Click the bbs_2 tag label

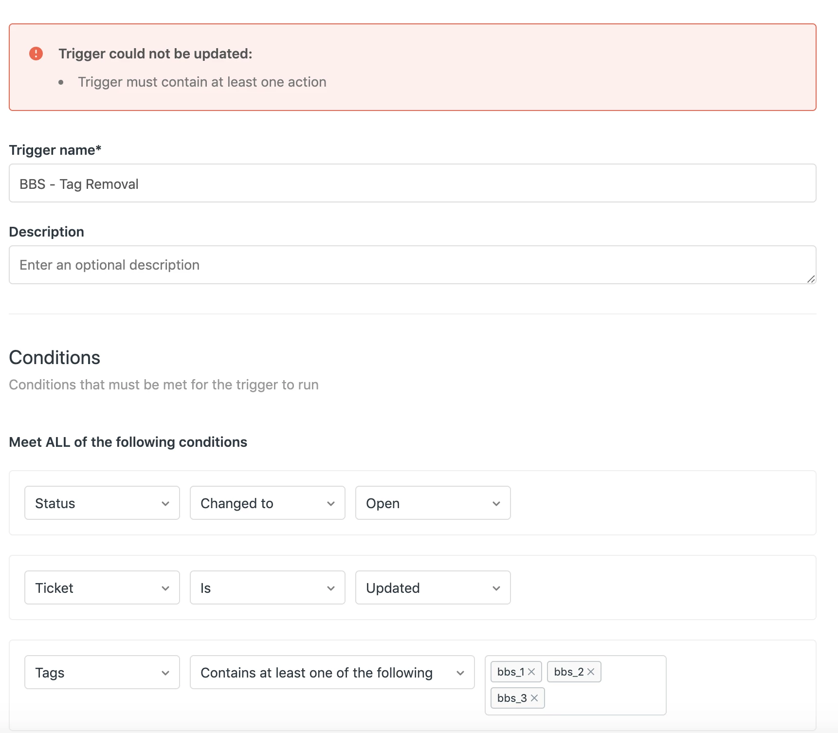pyautogui.click(x=568, y=672)
